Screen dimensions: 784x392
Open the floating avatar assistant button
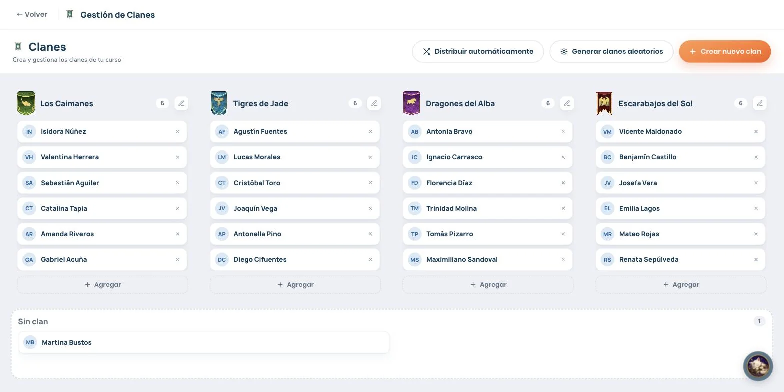758,366
